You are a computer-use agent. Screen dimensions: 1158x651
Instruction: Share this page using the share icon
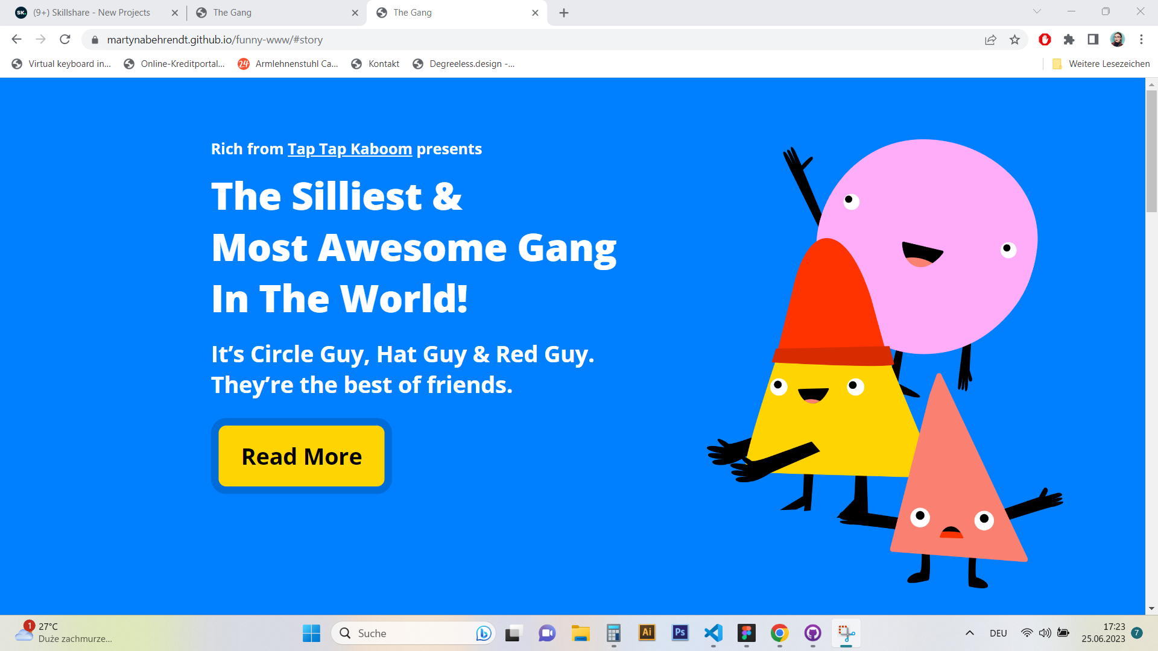coord(990,39)
